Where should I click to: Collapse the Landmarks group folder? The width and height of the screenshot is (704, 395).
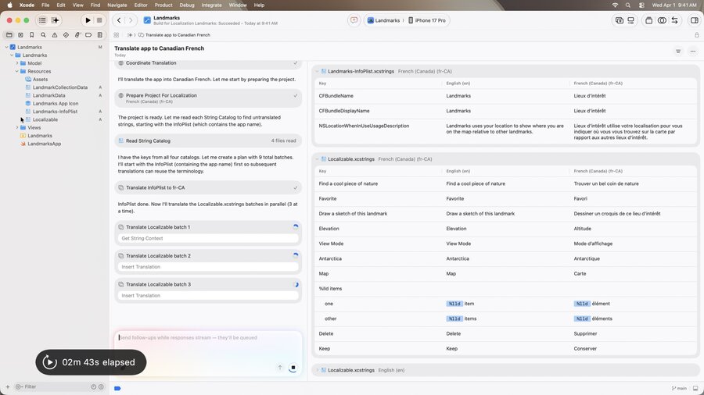(x=12, y=55)
